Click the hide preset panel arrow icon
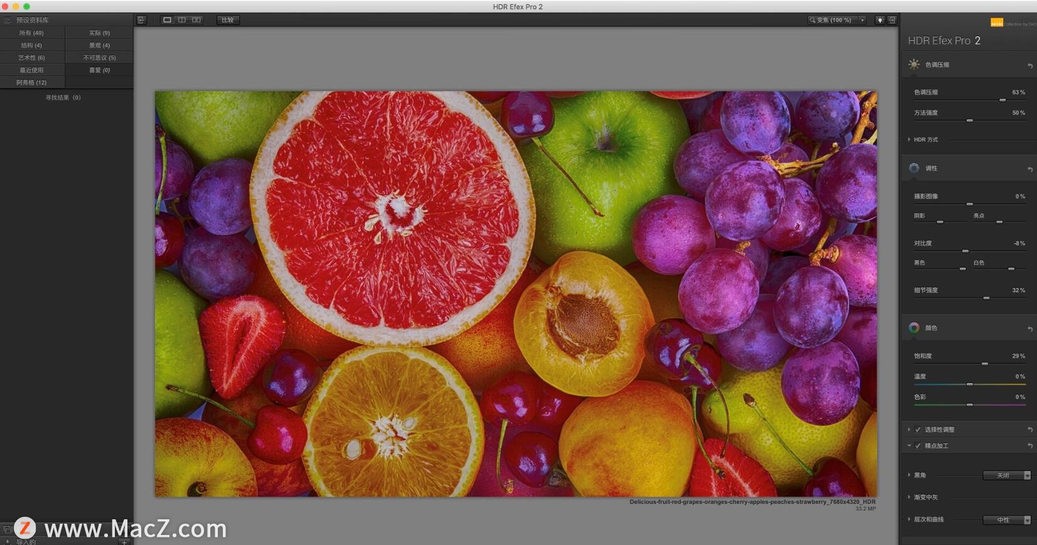Viewport: 1037px width, 545px height. [141, 20]
